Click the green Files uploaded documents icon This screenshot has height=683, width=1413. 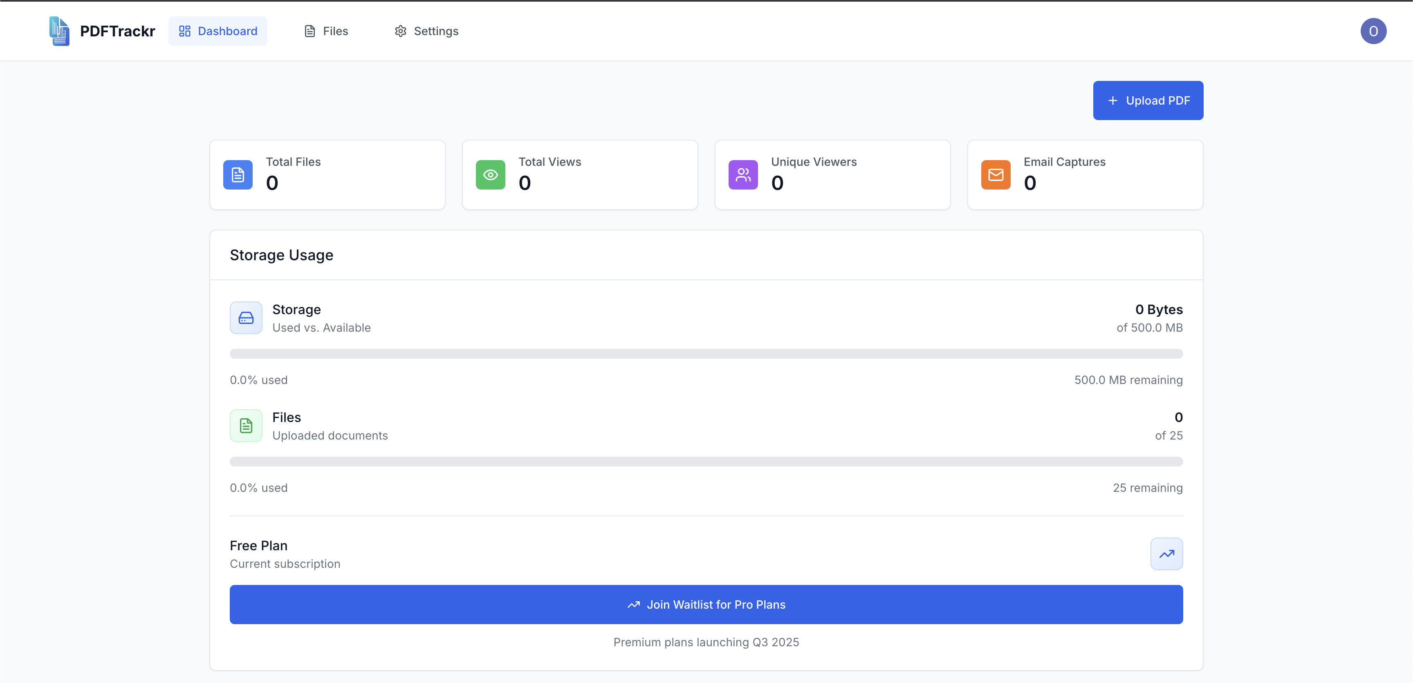[x=246, y=426]
